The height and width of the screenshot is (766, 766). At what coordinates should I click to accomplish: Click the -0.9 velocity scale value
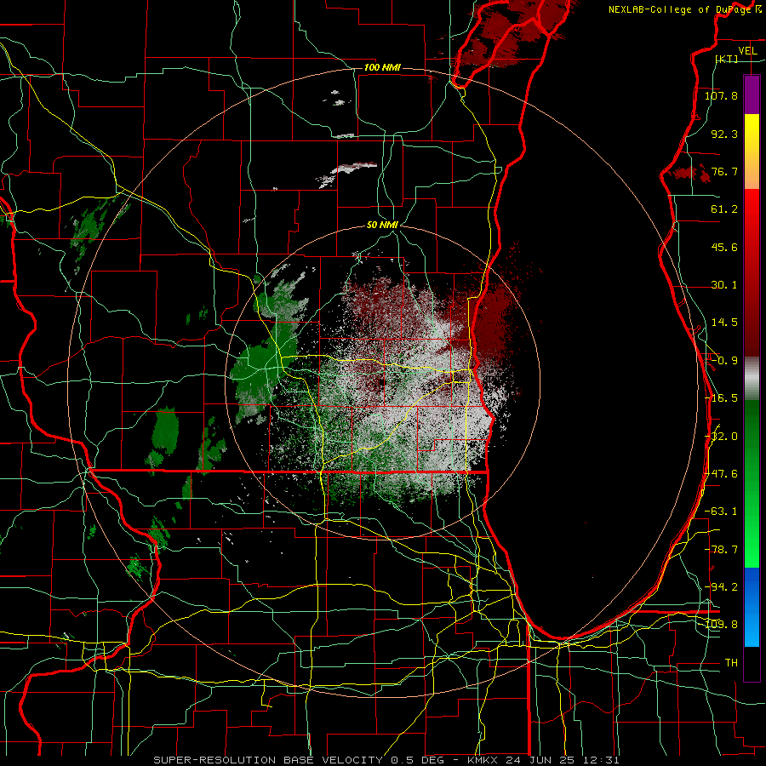pos(724,361)
